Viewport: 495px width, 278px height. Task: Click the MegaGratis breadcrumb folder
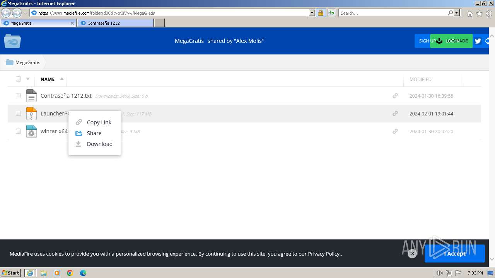pyautogui.click(x=23, y=62)
